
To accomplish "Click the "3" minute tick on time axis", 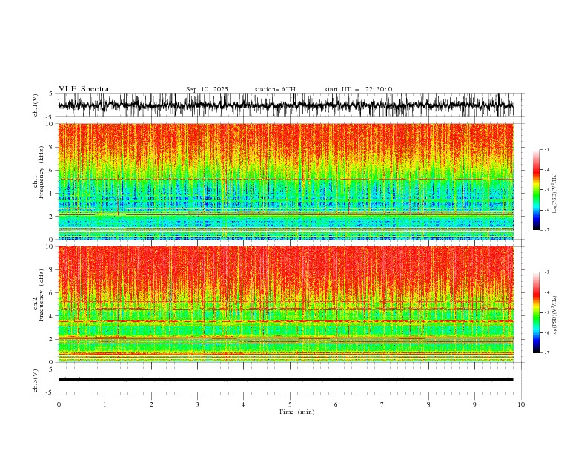I will [197, 404].
